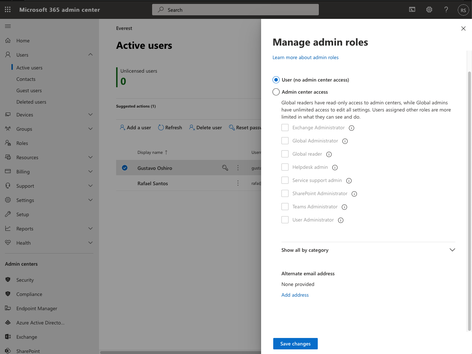Expand the Resources navigation group

coord(90,157)
